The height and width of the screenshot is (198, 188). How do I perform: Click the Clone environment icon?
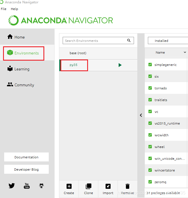click(89, 186)
